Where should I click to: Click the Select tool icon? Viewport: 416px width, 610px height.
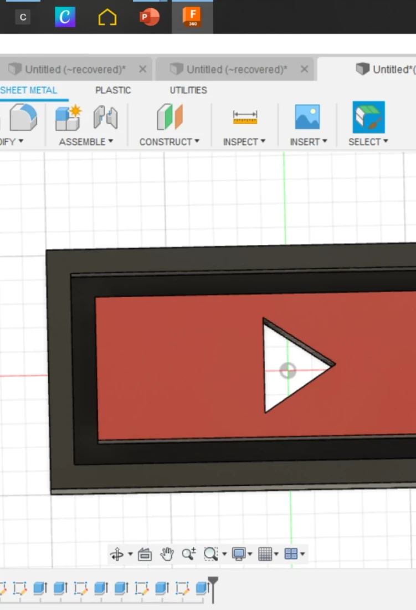pos(368,117)
